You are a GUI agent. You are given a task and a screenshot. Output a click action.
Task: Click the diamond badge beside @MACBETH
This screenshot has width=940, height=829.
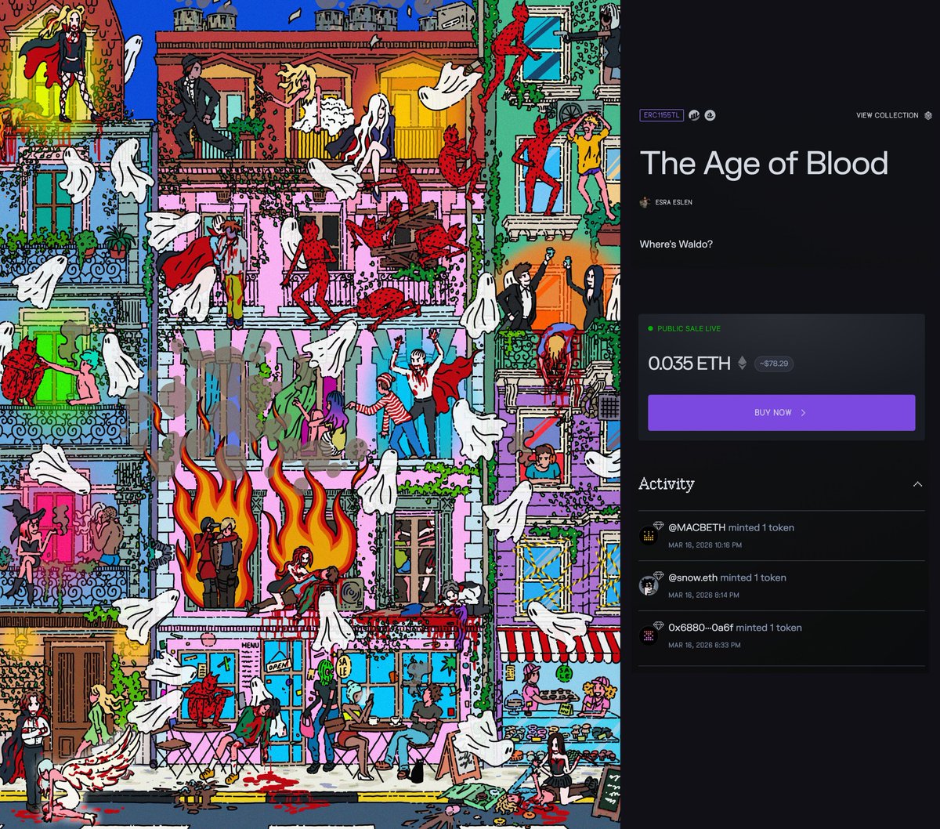coord(659,525)
